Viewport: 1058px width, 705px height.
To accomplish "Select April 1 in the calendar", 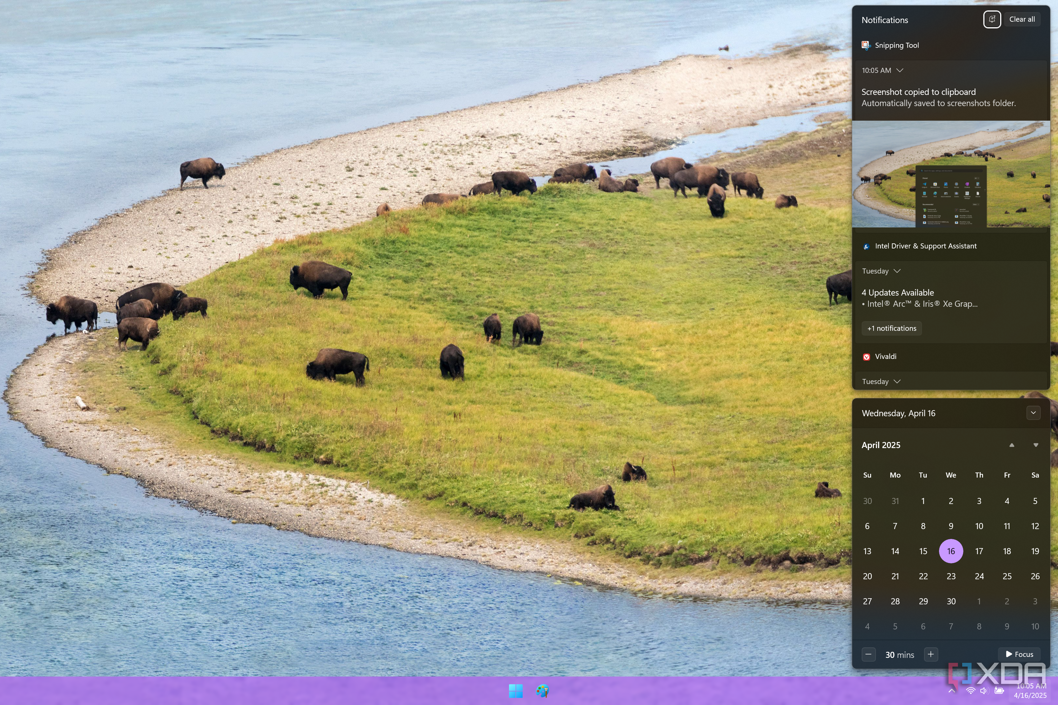I will 923,501.
